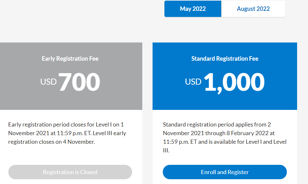Click the early registration period description paragraph
This screenshot has width=308, height=184.
(68, 133)
